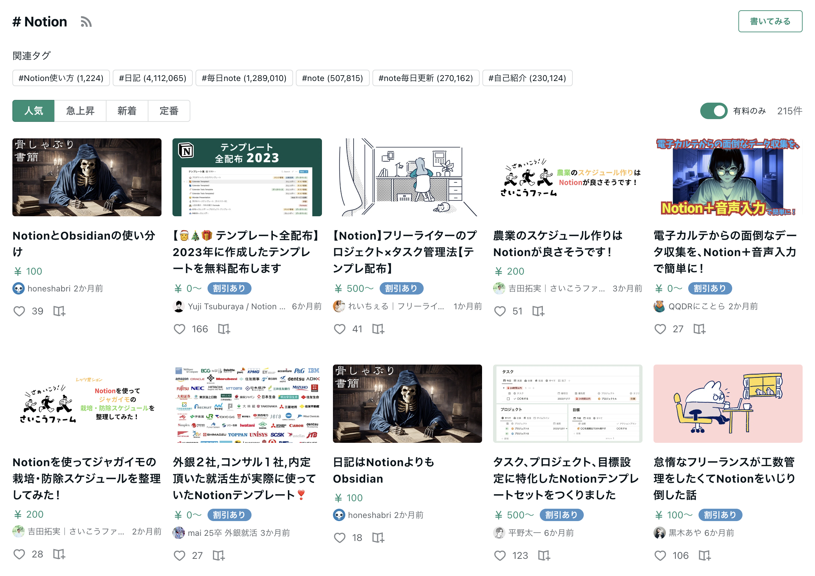Viewport: 815px width, 576px height.
Task: Like the テンプレート全配布 article with 166 likes
Action: coord(179,329)
